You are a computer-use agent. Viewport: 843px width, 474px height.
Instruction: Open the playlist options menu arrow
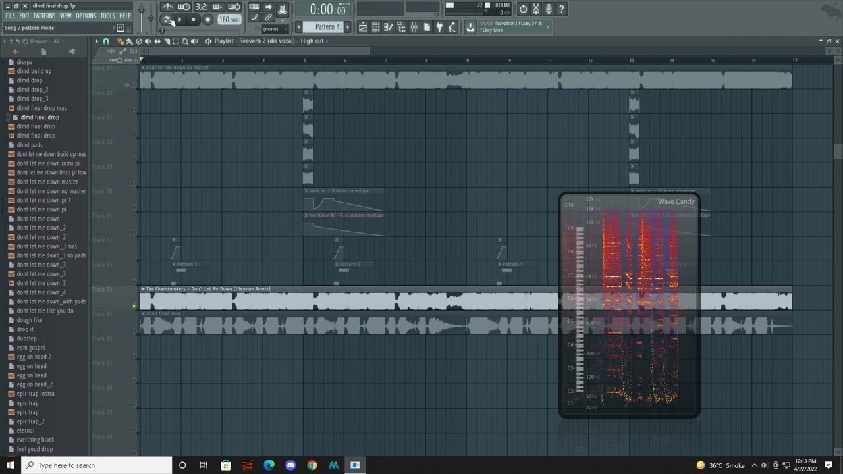(x=97, y=41)
